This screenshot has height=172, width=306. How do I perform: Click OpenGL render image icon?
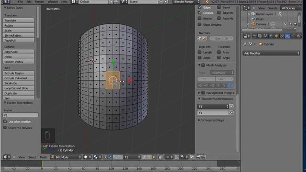point(198,157)
